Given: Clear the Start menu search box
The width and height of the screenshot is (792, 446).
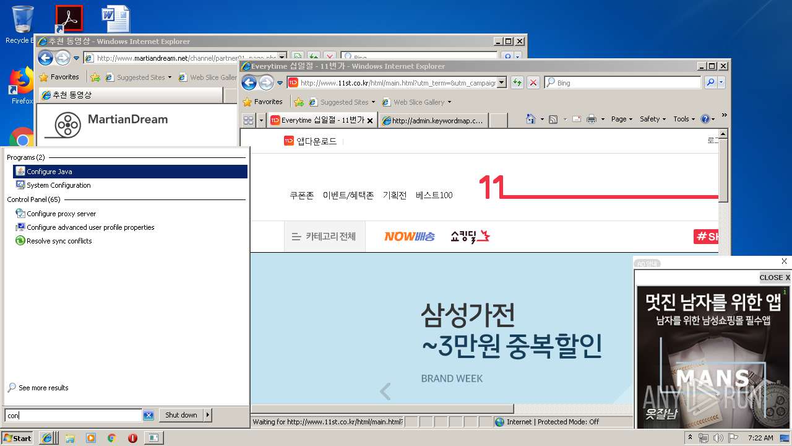Looking at the screenshot, I should coord(148,416).
